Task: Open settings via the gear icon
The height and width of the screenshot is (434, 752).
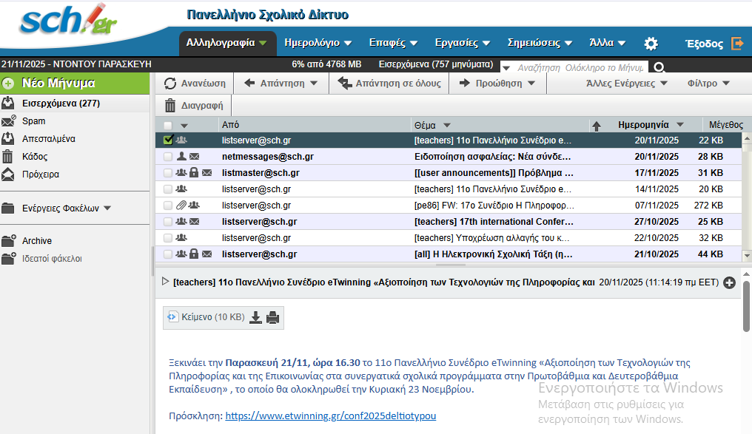Action: pos(651,44)
